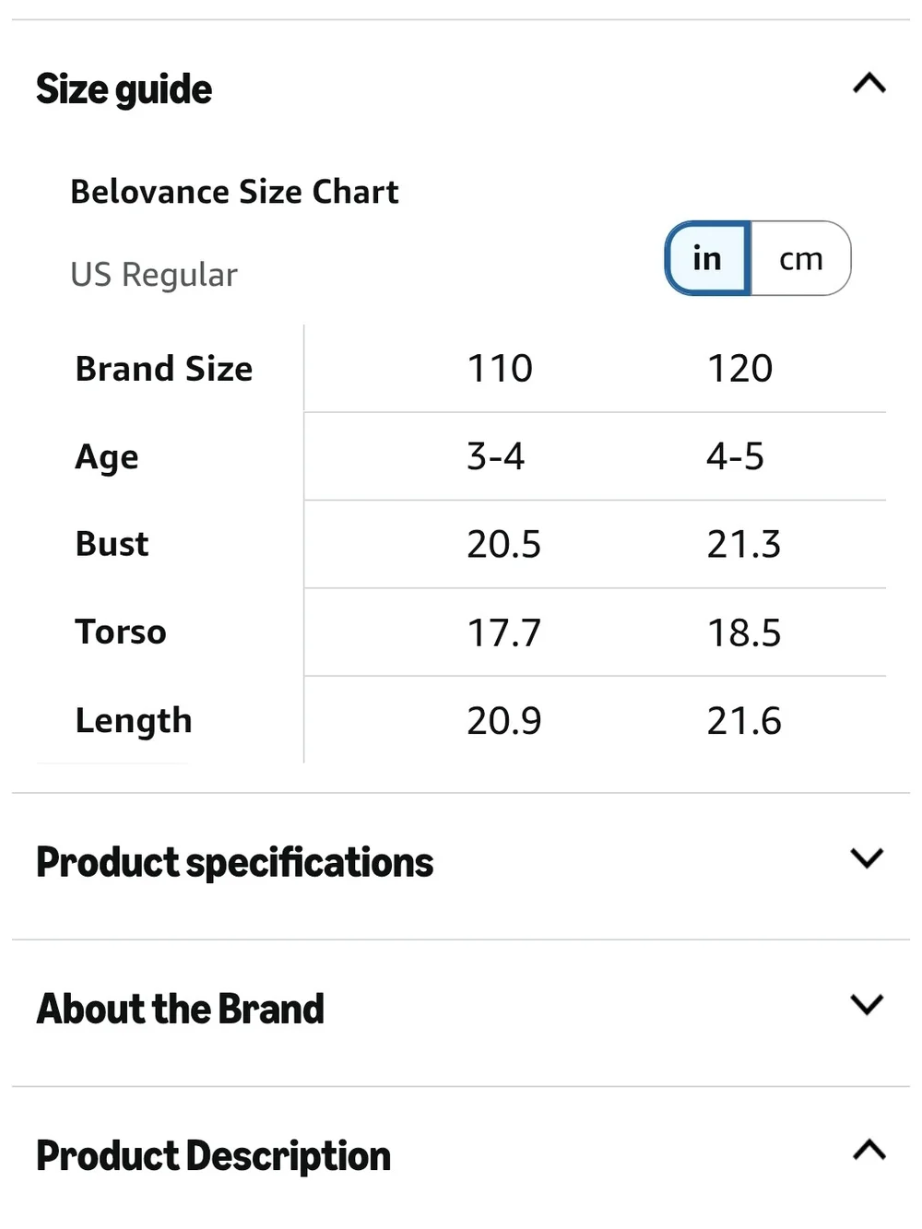
Task: Switch size units to cm
Action: click(800, 258)
